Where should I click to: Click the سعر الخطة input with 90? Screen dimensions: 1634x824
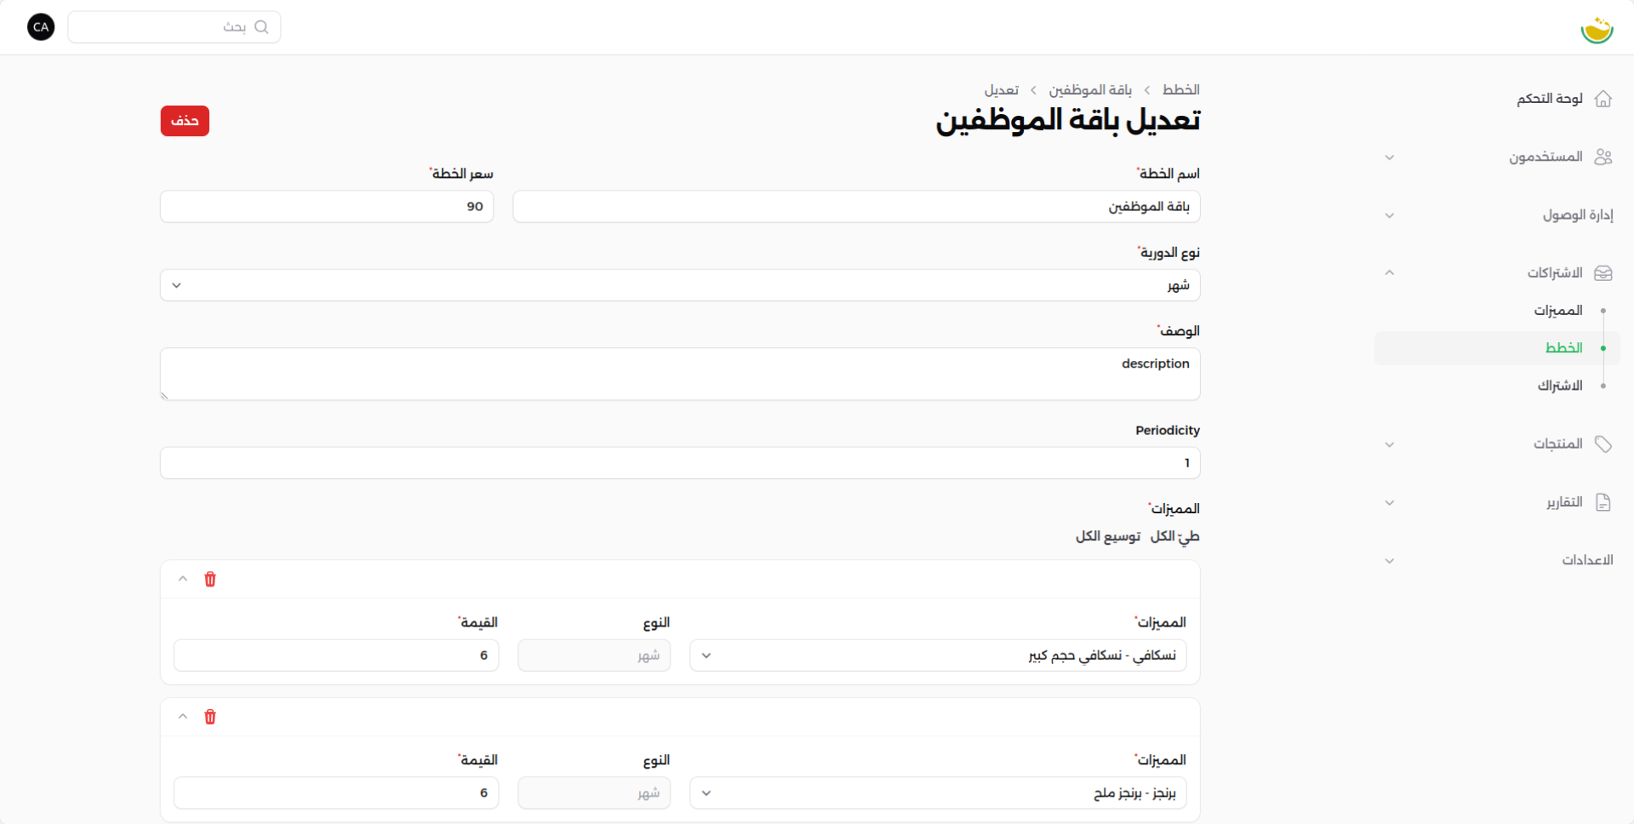[327, 207]
